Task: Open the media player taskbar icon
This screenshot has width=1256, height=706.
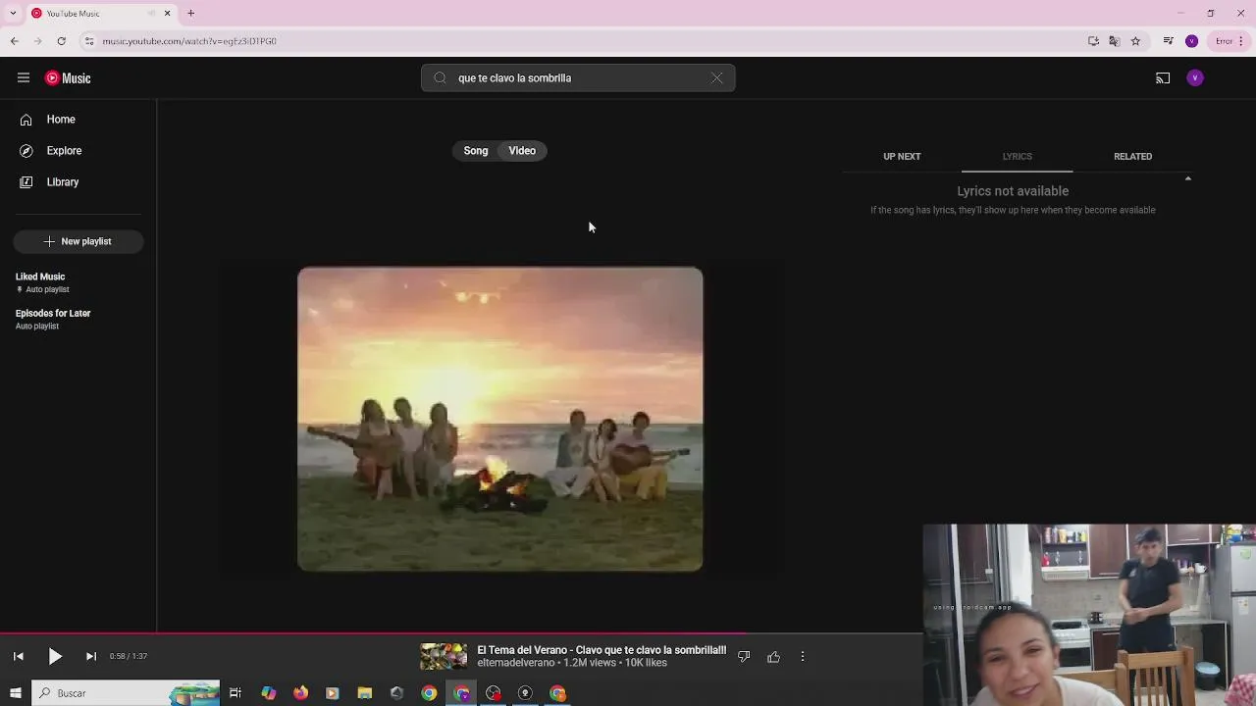Action: pos(332,693)
